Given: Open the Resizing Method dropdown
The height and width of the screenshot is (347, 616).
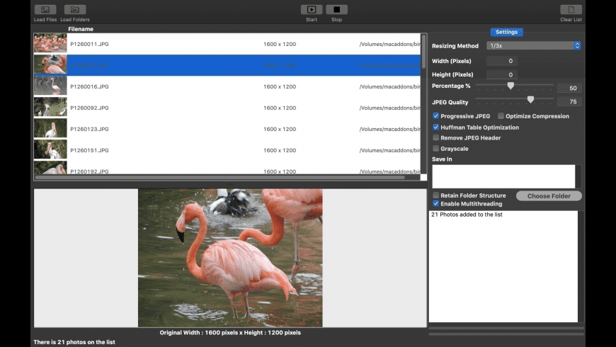Looking at the screenshot, I should (533, 45).
